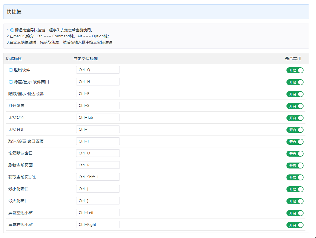Viewport: 316px width, 238px height.
Task: Click the Ctrl+Shift+L shortcut input
Action: [98, 177]
